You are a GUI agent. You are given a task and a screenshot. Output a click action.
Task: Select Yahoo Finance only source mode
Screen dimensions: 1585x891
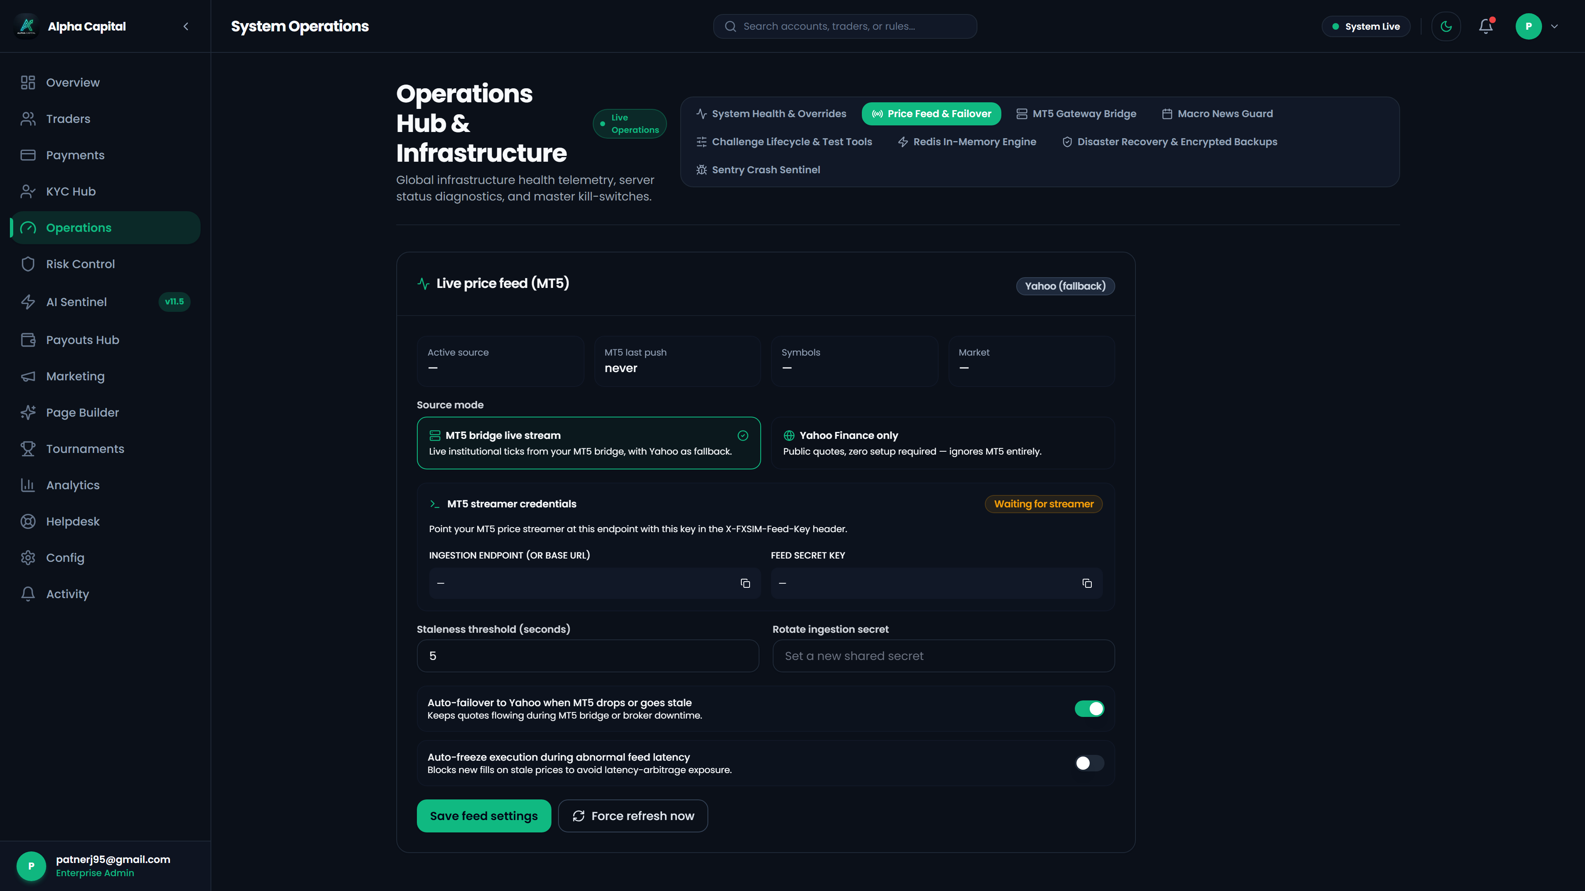point(943,443)
